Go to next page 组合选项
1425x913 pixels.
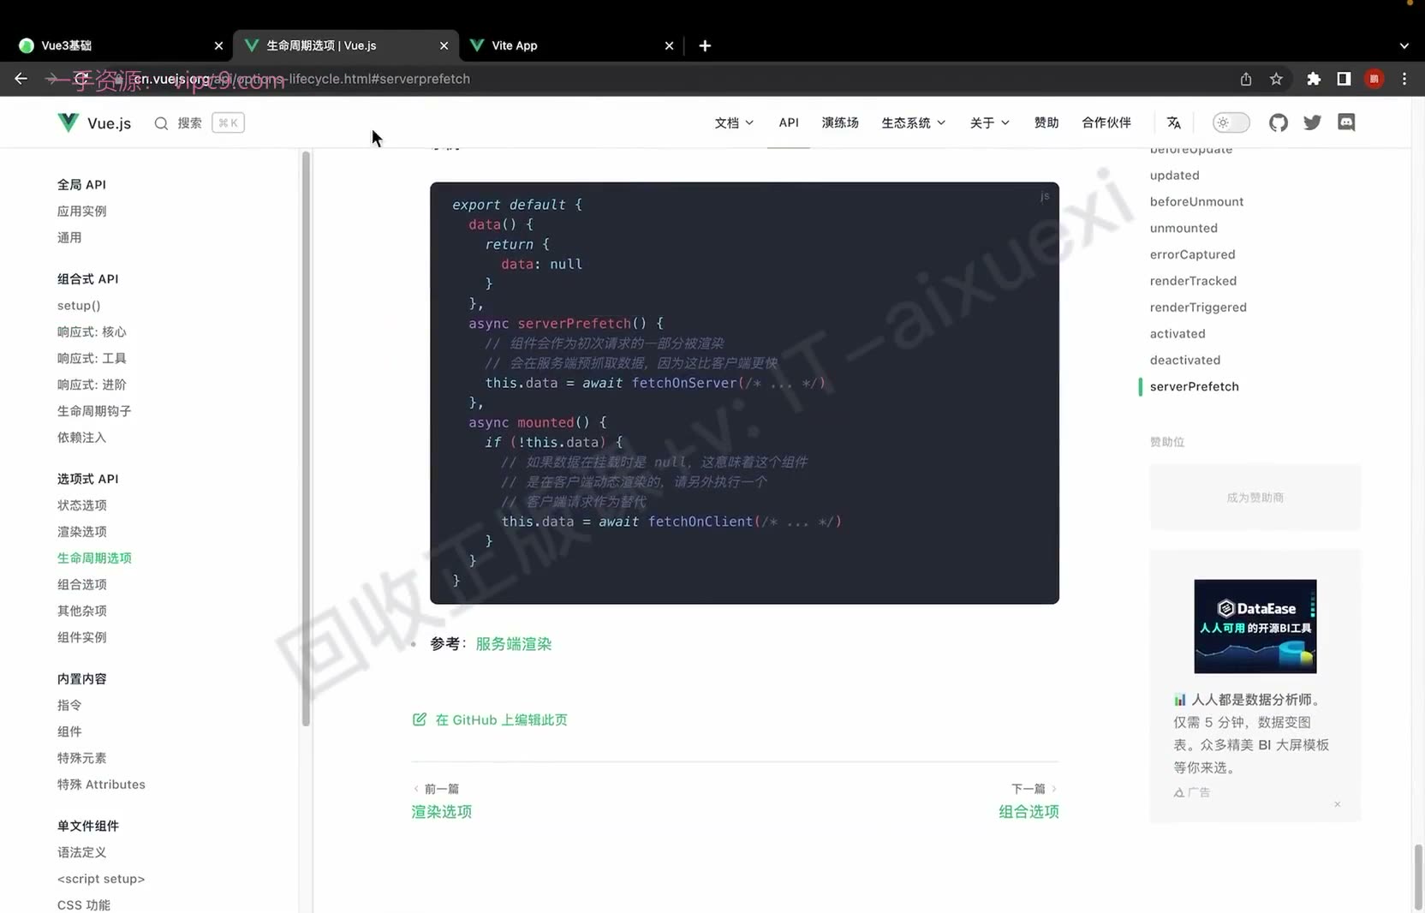1029,811
